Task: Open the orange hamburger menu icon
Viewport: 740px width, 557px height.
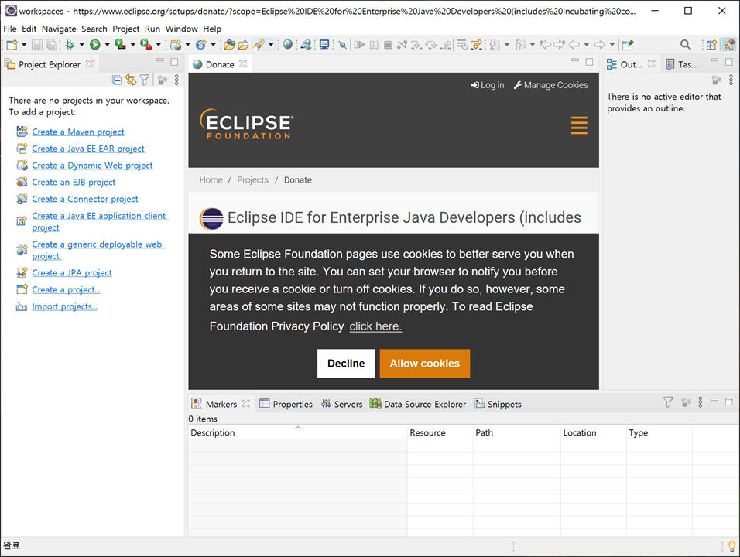Action: [x=579, y=125]
